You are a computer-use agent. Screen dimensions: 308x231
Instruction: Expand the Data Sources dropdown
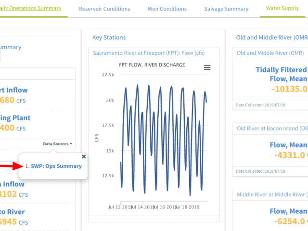tap(58, 144)
